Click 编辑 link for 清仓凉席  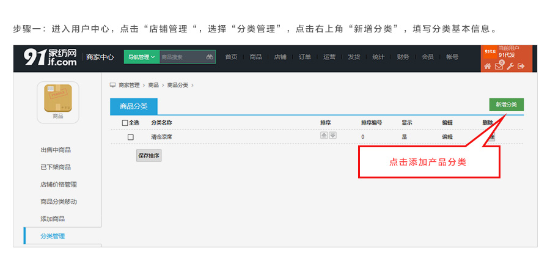click(447, 137)
